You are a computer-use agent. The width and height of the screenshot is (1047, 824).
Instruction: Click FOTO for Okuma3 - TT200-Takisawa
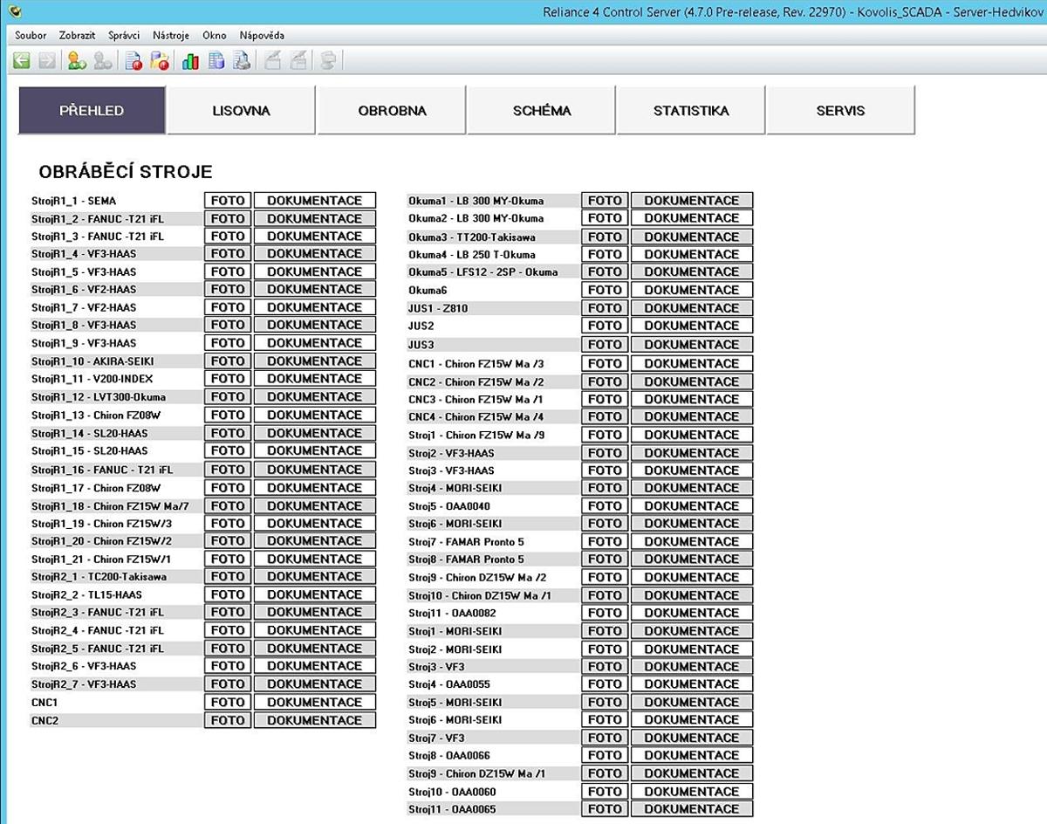click(605, 237)
